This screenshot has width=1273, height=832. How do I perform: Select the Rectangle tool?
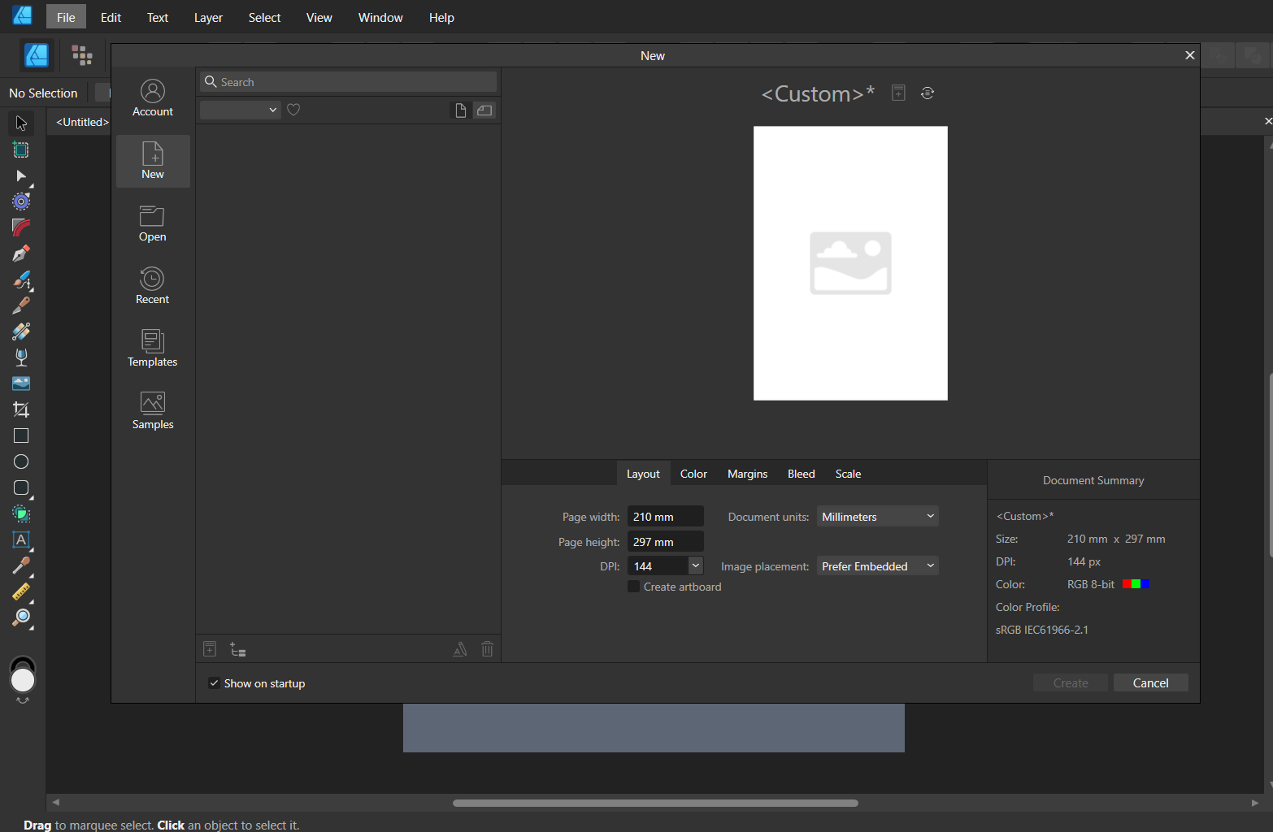pyautogui.click(x=21, y=436)
